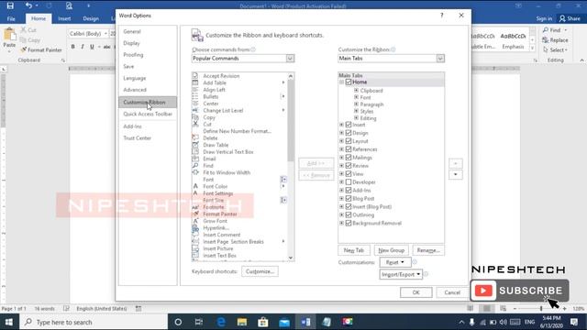Screen dimensions: 587x330
Task: Open the Cortana circle icon on taskbar
Action: [x=178, y=322]
